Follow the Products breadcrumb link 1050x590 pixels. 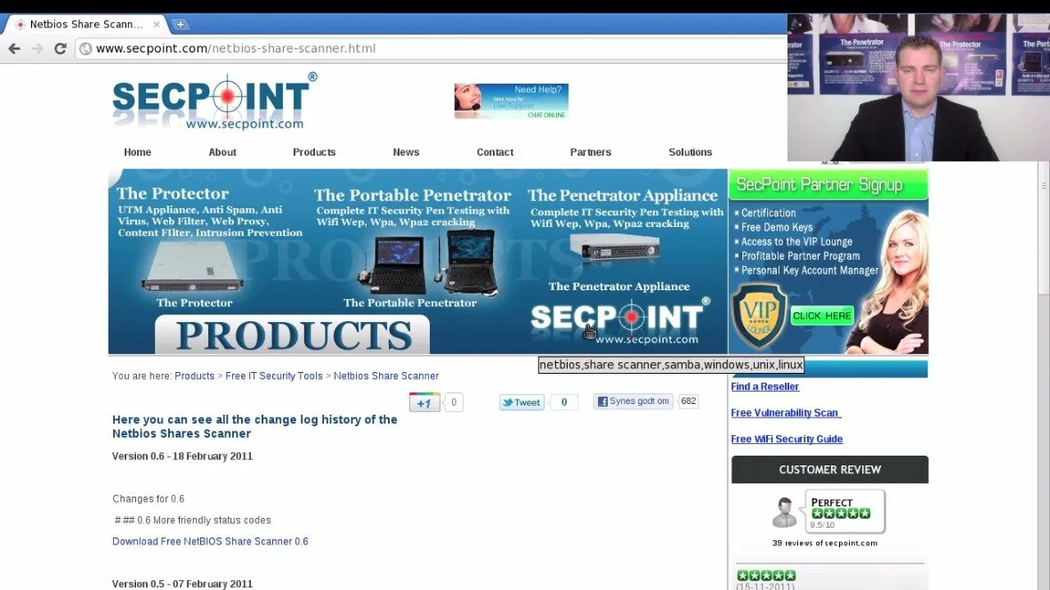click(x=194, y=376)
